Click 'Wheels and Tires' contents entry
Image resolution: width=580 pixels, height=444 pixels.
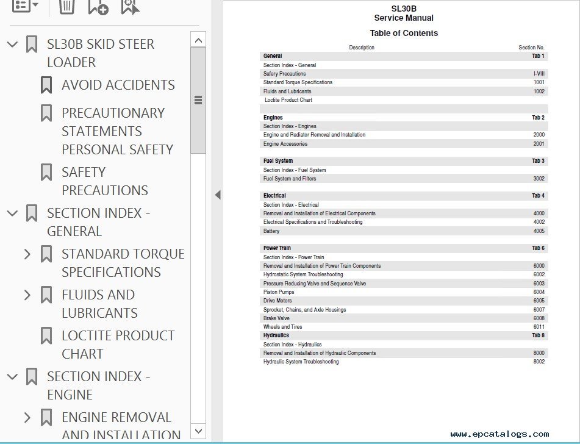282,327
